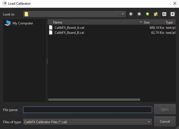Image resolution: width=179 pixels, height=129 pixels.
Task: Click inside the File name text field
Action: 87,110
